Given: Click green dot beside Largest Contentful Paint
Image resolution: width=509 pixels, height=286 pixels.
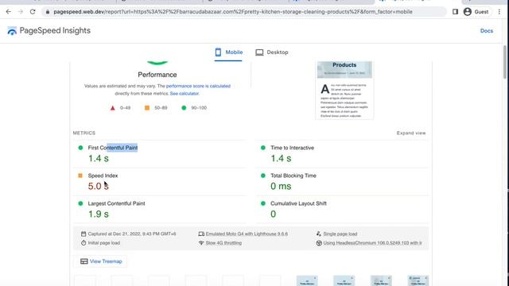Looking at the screenshot, I should [80, 203].
